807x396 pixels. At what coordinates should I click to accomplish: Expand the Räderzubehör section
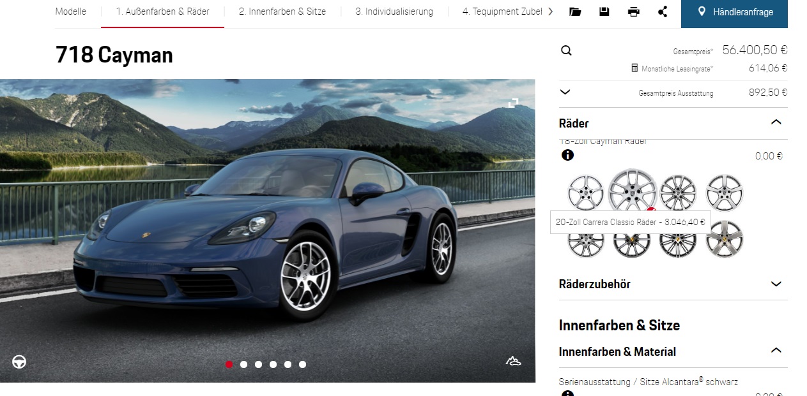[x=776, y=284]
